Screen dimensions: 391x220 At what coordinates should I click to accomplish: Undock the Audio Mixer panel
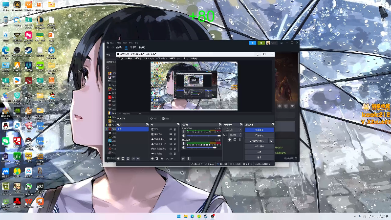point(220,124)
